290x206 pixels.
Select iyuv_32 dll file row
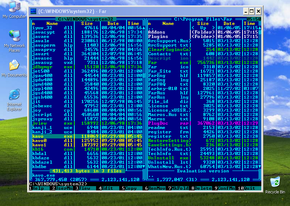pos(87,28)
